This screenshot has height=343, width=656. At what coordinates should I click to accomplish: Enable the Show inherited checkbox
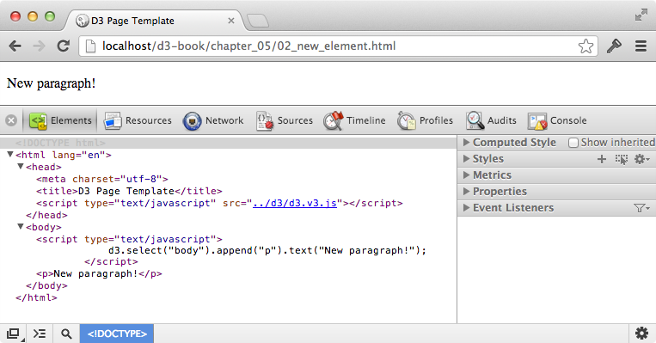tap(573, 143)
